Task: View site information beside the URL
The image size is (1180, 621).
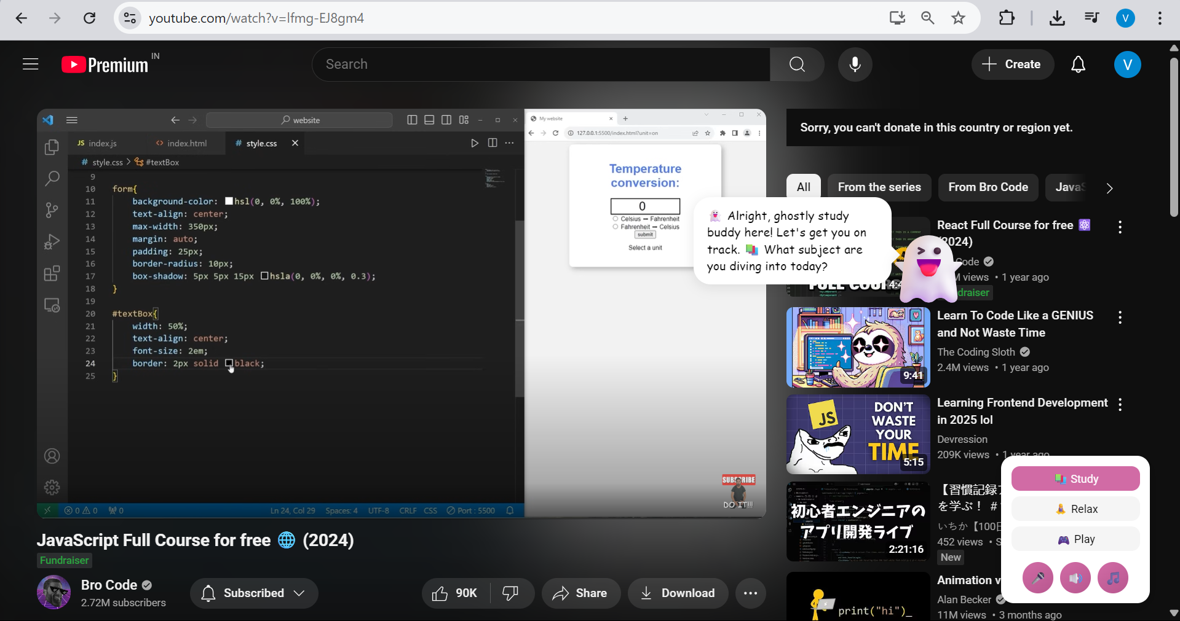Action: [x=130, y=18]
